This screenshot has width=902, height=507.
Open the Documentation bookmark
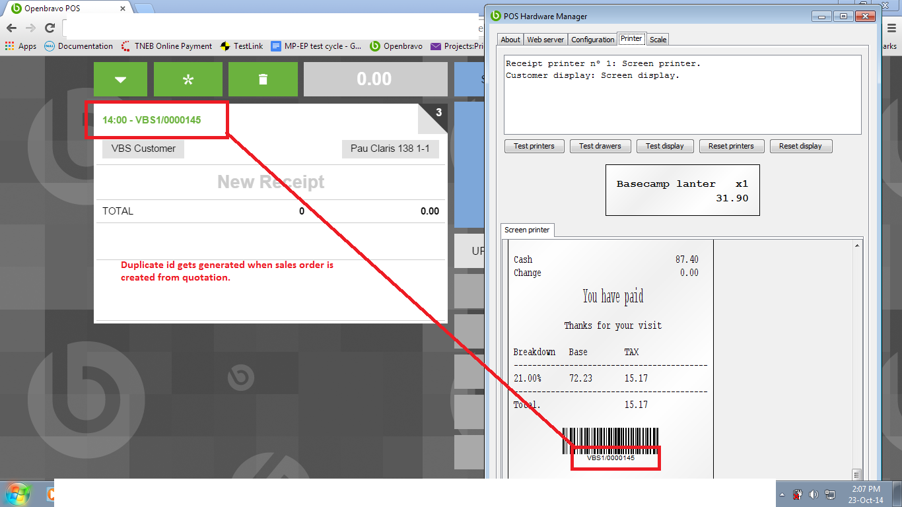pos(79,46)
